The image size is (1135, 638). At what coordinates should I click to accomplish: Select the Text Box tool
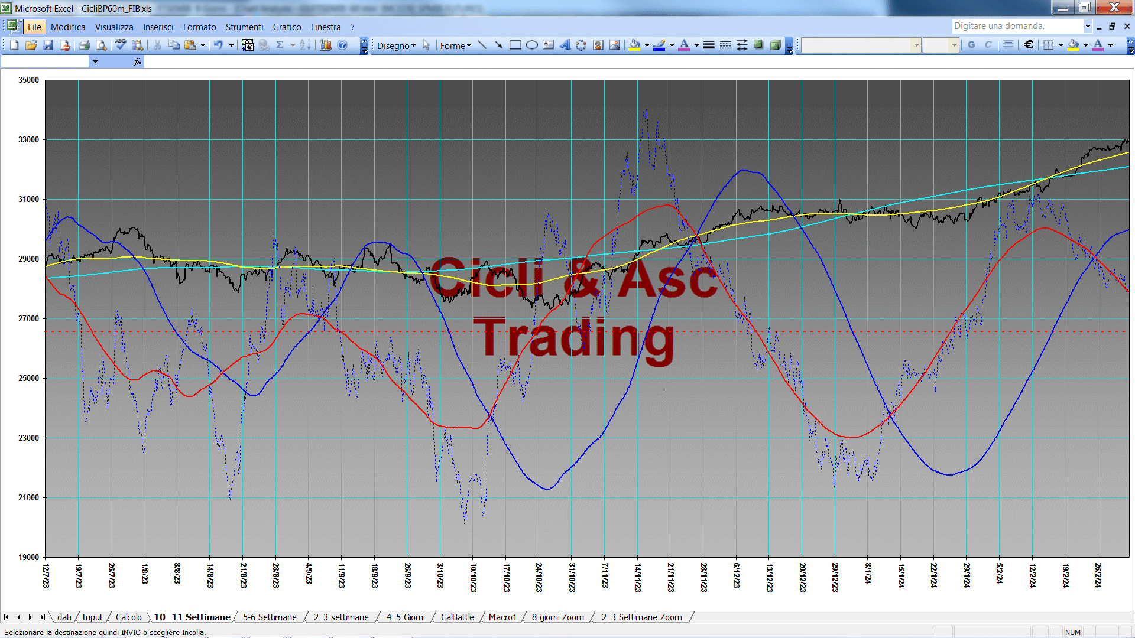(x=548, y=45)
